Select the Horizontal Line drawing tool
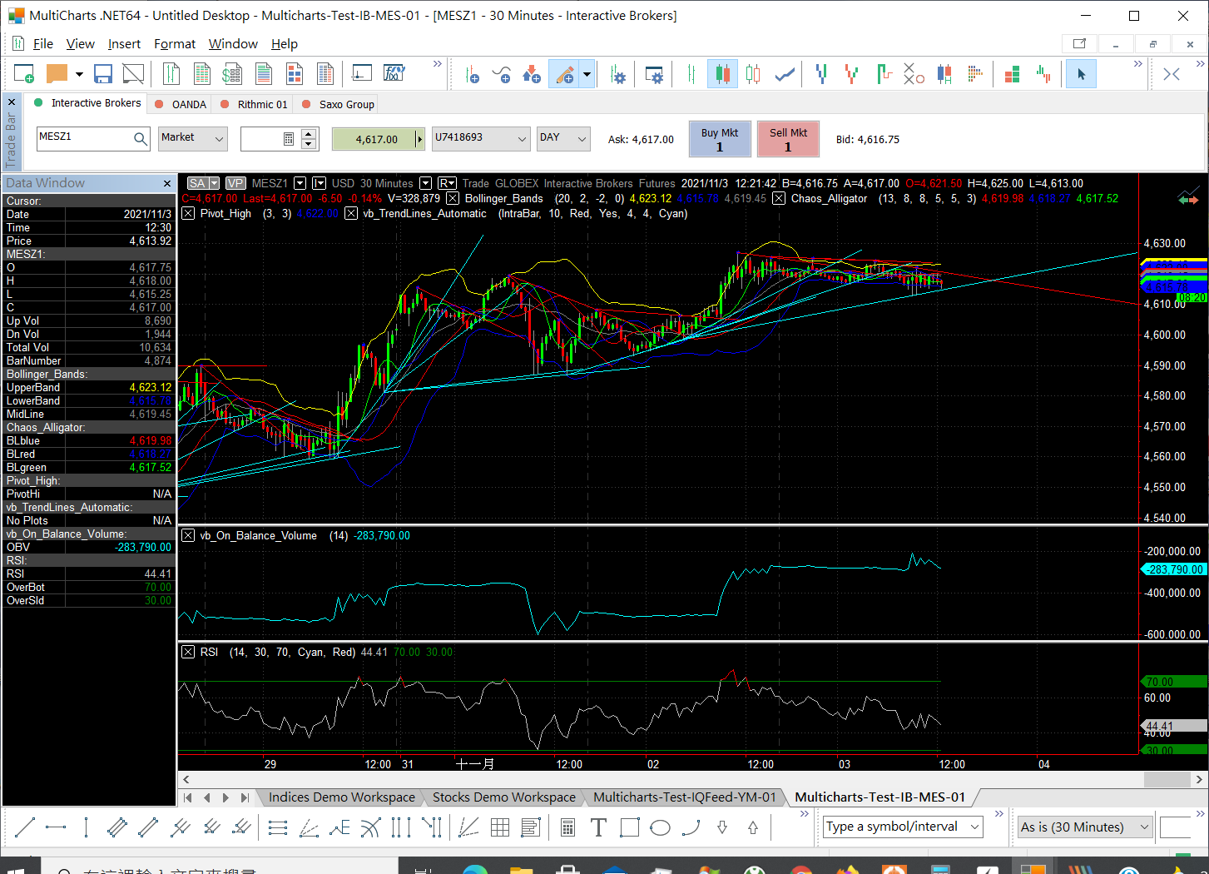The width and height of the screenshot is (1209, 874). (x=56, y=827)
